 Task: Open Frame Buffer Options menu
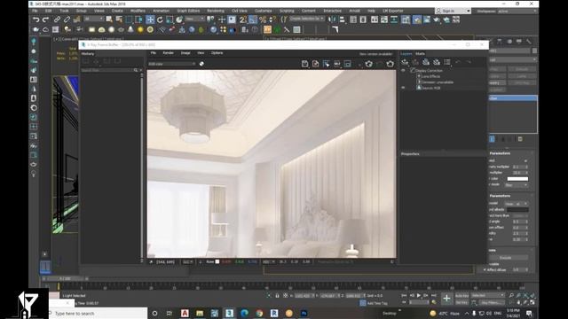tap(217, 53)
